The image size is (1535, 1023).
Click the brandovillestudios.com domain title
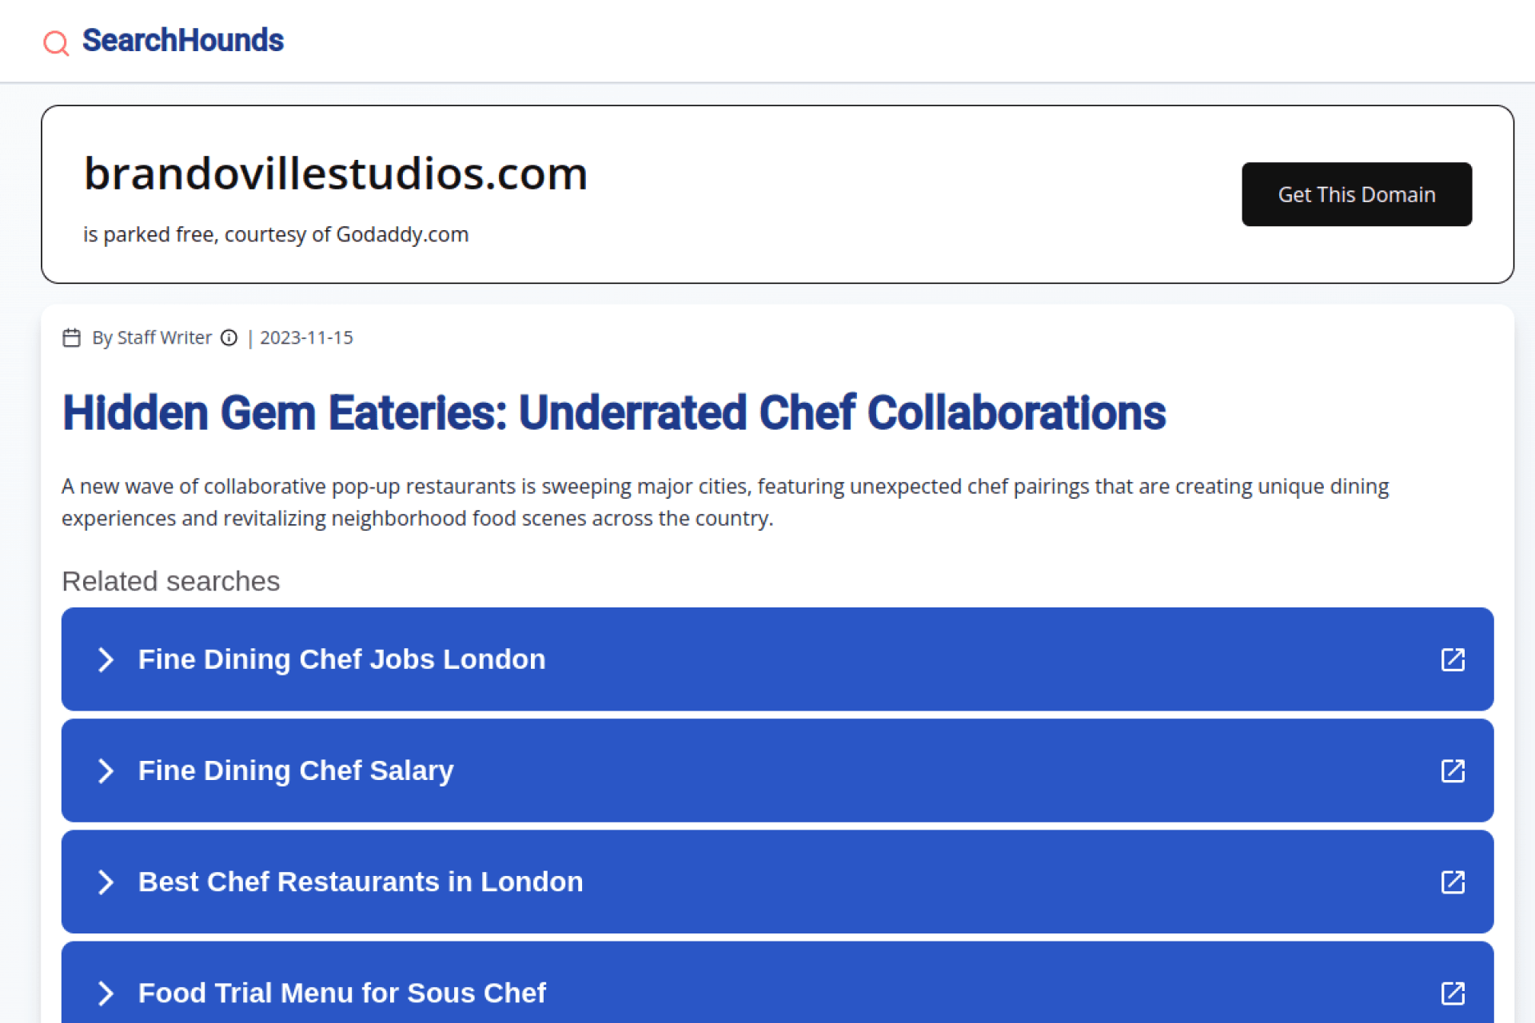[336, 173]
